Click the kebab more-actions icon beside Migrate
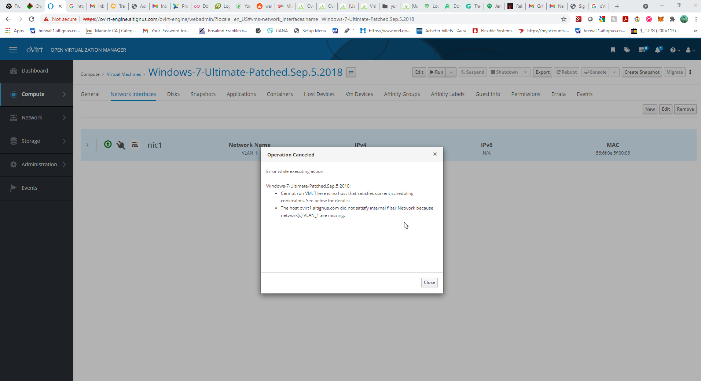This screenshot has height=381, width=701. pos(690,72)
